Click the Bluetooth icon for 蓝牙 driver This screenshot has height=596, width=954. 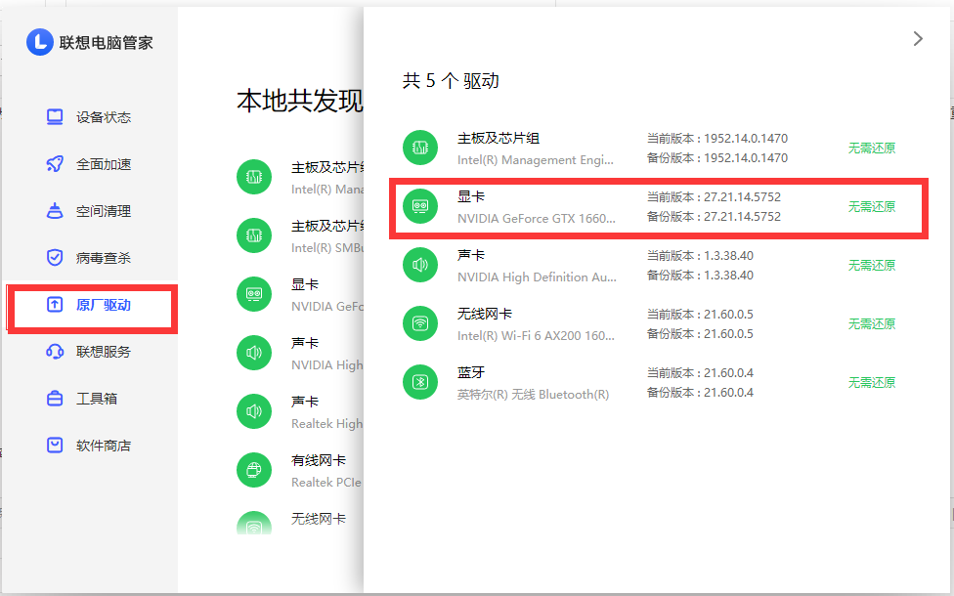coord(420,382)
